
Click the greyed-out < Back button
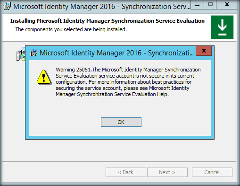(126, 172)
